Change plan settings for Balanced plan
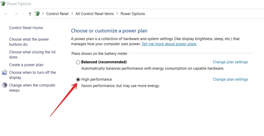264x136 pixels. pyautogui.click(x=230, y=62)
